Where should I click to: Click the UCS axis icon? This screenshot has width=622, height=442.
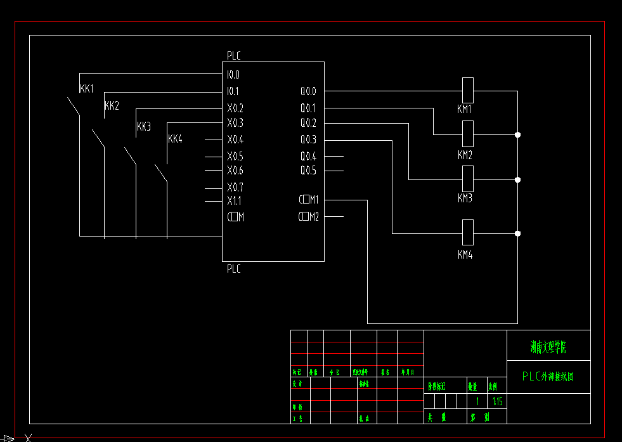pos(16,438)
